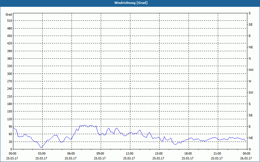This screenshot has height=162, width=260.
Task: Click the 06:00 time label
Action: (x=71, y=153)
